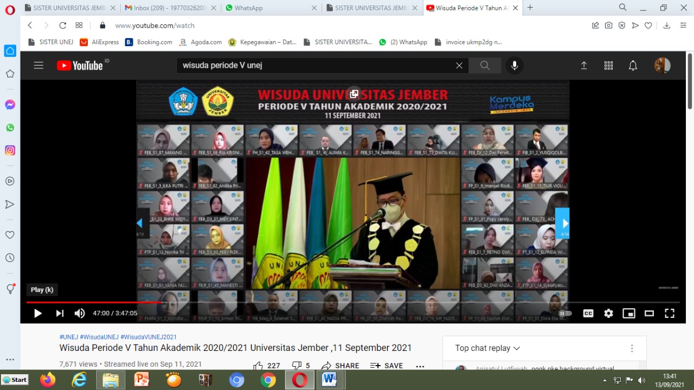Open Opera downloads icon

[x=667, y=25]
